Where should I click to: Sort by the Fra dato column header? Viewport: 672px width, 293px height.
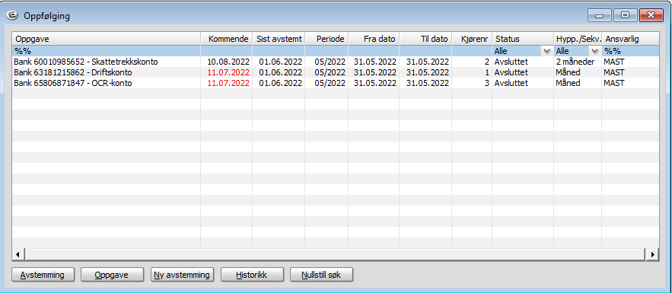tap(374, 39)
